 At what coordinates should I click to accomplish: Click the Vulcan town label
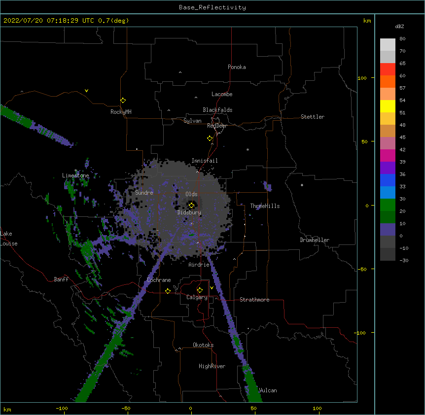(x=268, y=390)
